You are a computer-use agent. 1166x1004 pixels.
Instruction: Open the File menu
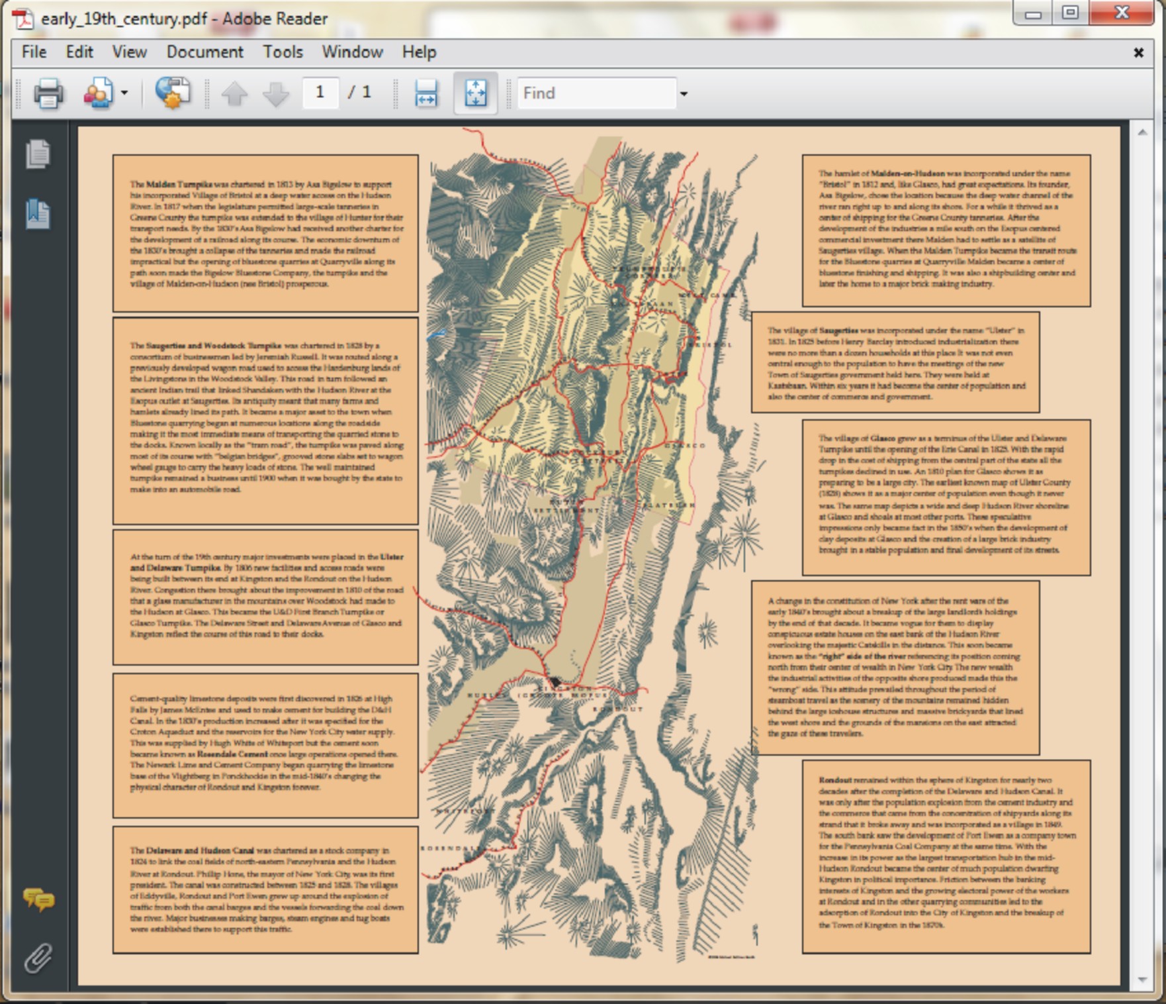coord(34,52)
